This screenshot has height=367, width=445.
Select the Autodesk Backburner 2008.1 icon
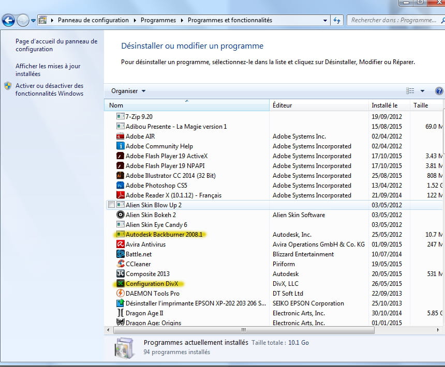tap(121, 234)
